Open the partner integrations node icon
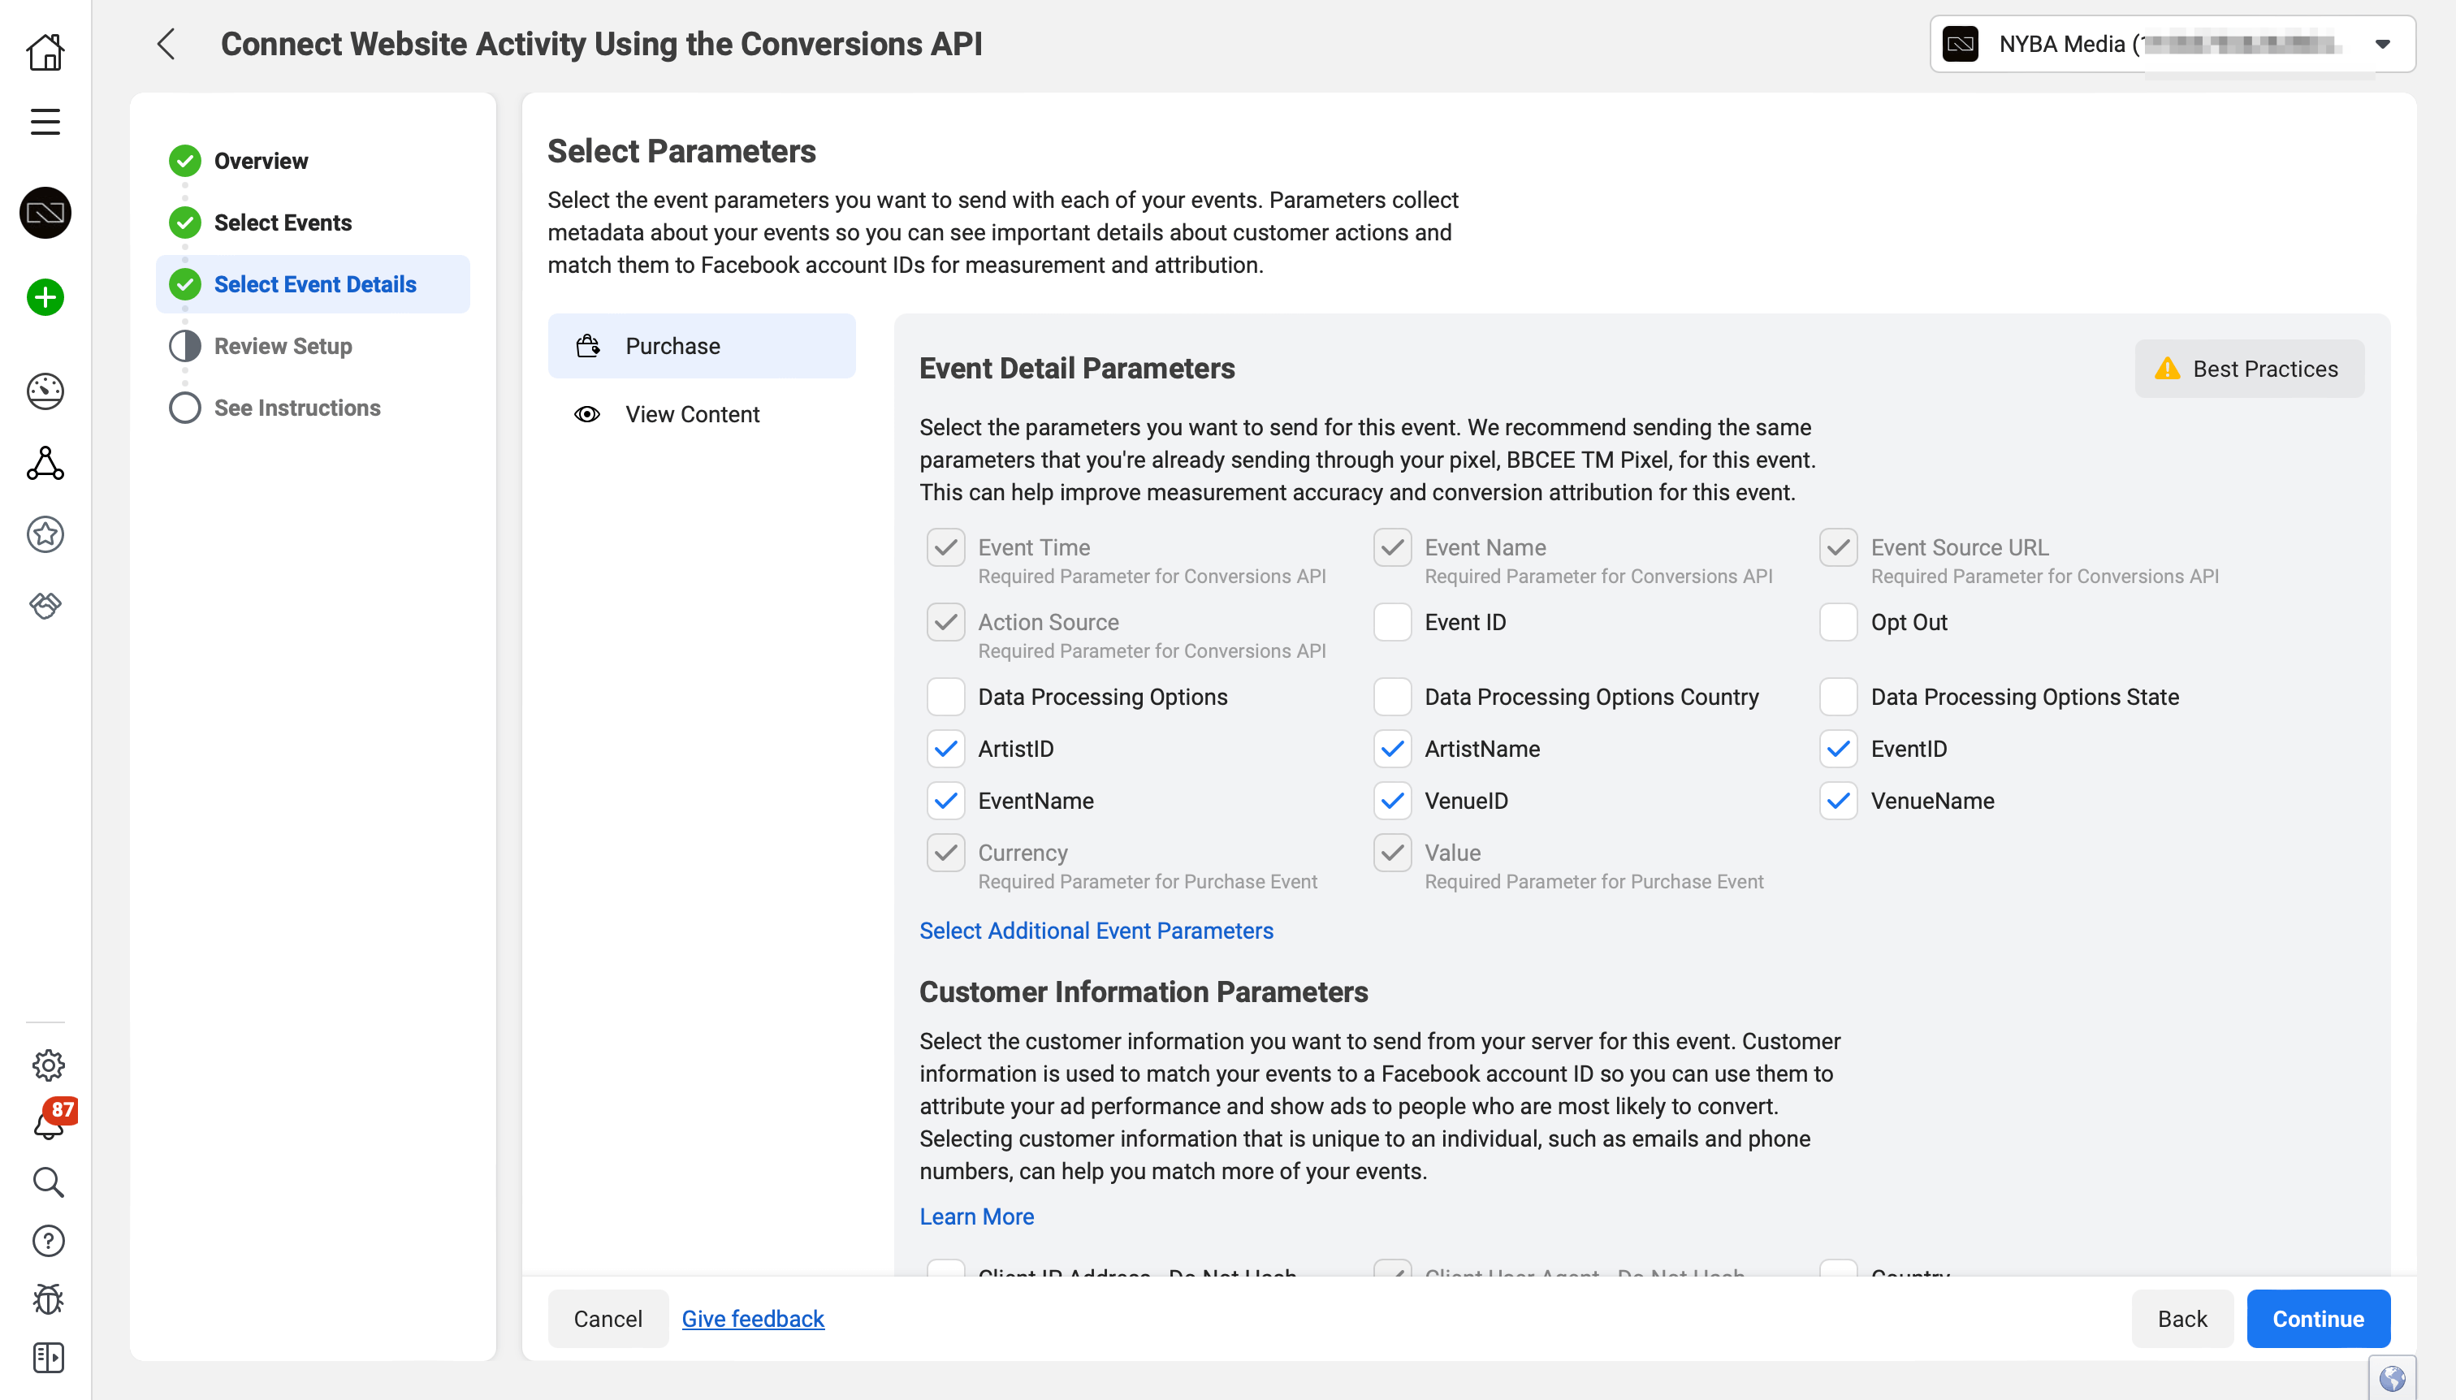The width and height of the screenshot is (2456, 1400). tap(45, 464)
